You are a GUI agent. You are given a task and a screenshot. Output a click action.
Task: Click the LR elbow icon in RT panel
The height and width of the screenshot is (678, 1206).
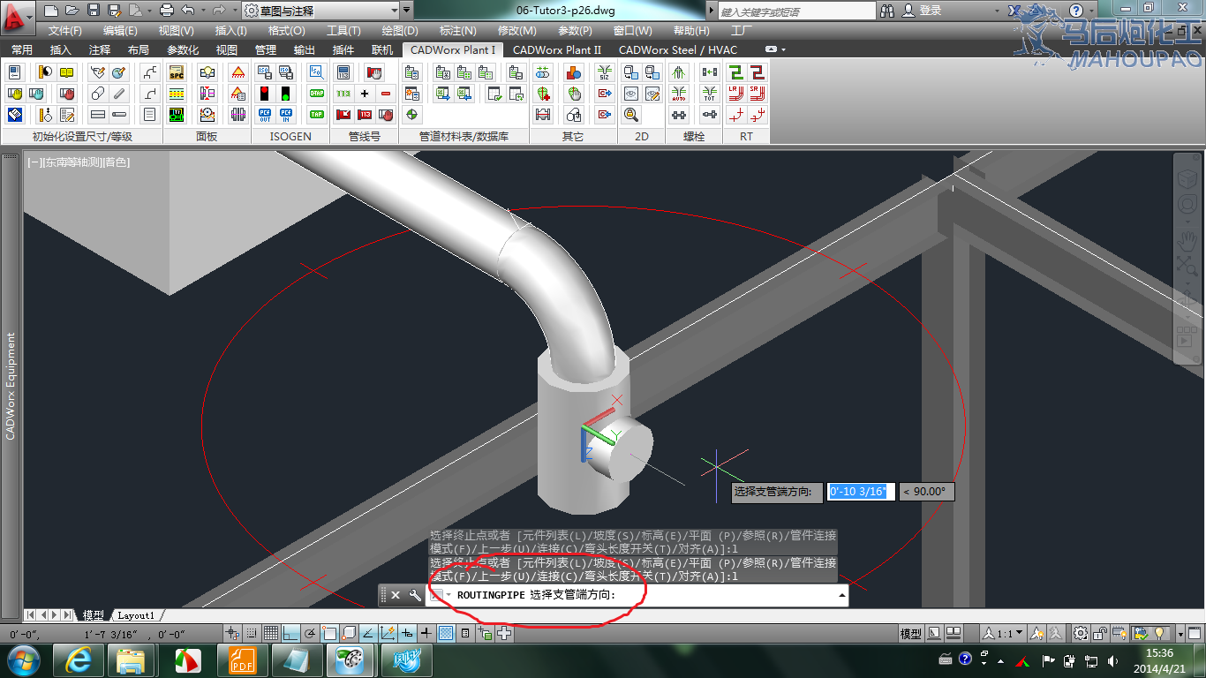point(735,93)
